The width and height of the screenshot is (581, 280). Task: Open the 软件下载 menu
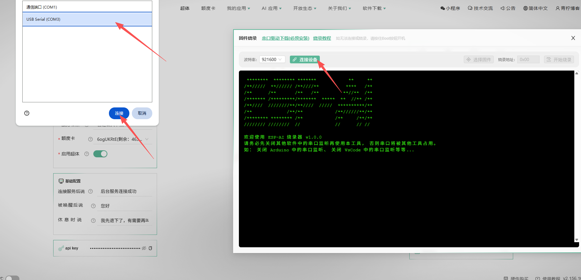coord(374,8)
